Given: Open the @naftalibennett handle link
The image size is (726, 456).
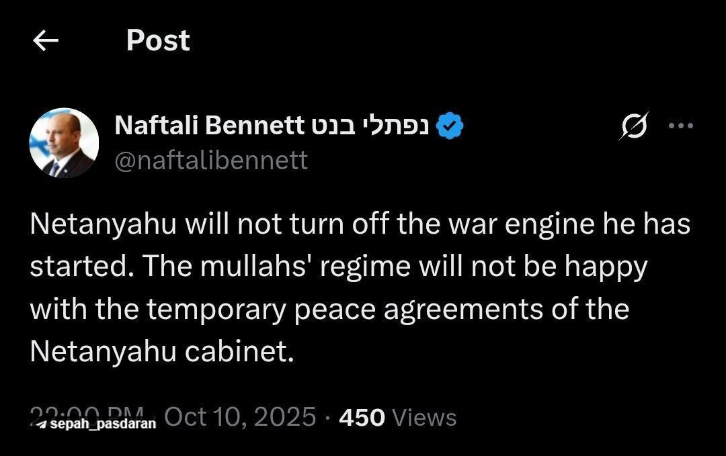Looking at the screenshot, I should 211,161.
